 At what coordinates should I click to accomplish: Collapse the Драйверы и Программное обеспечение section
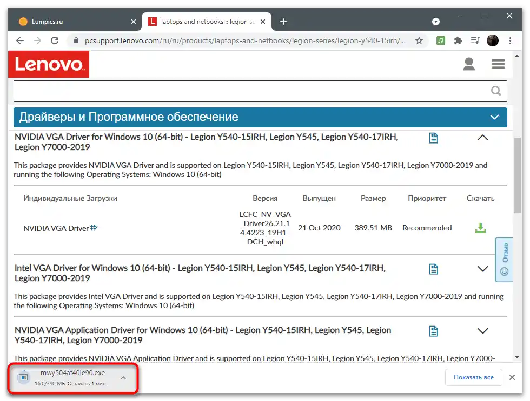pos(494,117)
